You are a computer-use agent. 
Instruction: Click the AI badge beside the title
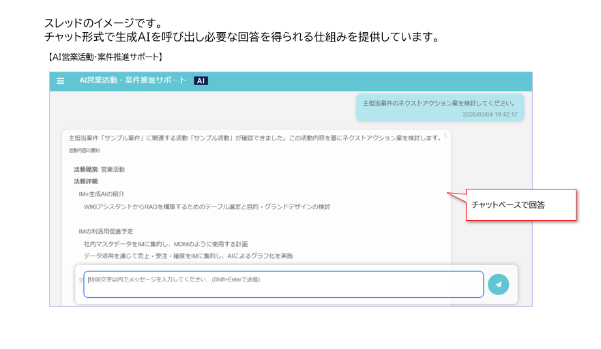(201, 80)
